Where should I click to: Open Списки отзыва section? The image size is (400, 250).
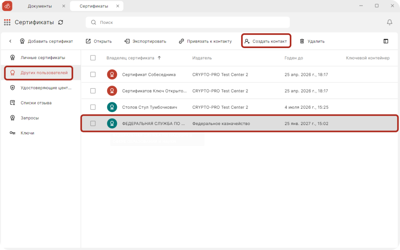[41, 103]
